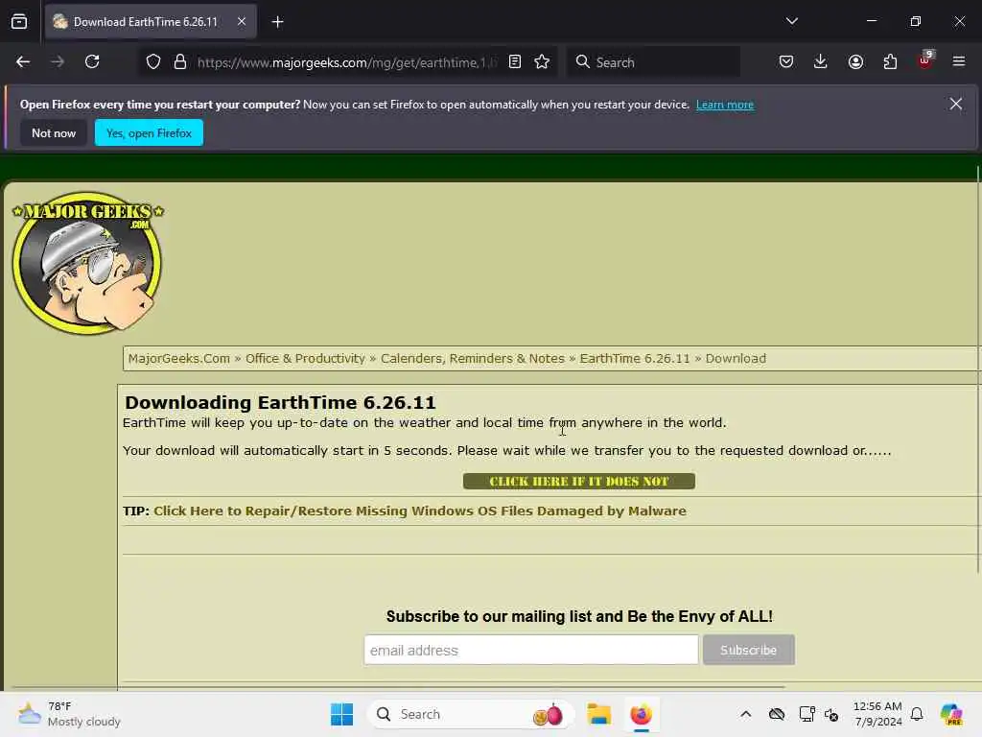The width and height of the screenshot is (982, 737).
Task: Bookmark this page with star icon
Action: click(x=543, y=62)
